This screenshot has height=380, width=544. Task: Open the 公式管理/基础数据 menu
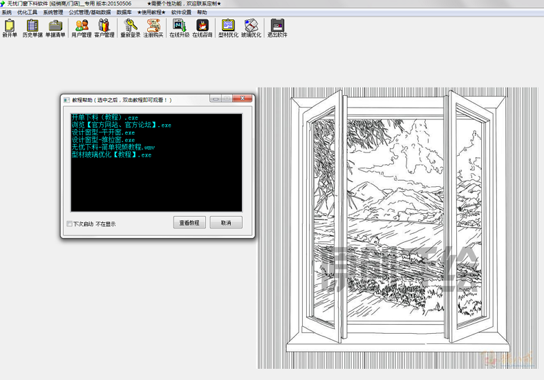tap(90, 12)
